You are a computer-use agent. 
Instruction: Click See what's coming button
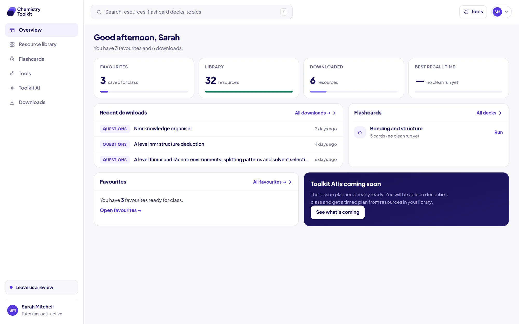coord(337,212)
